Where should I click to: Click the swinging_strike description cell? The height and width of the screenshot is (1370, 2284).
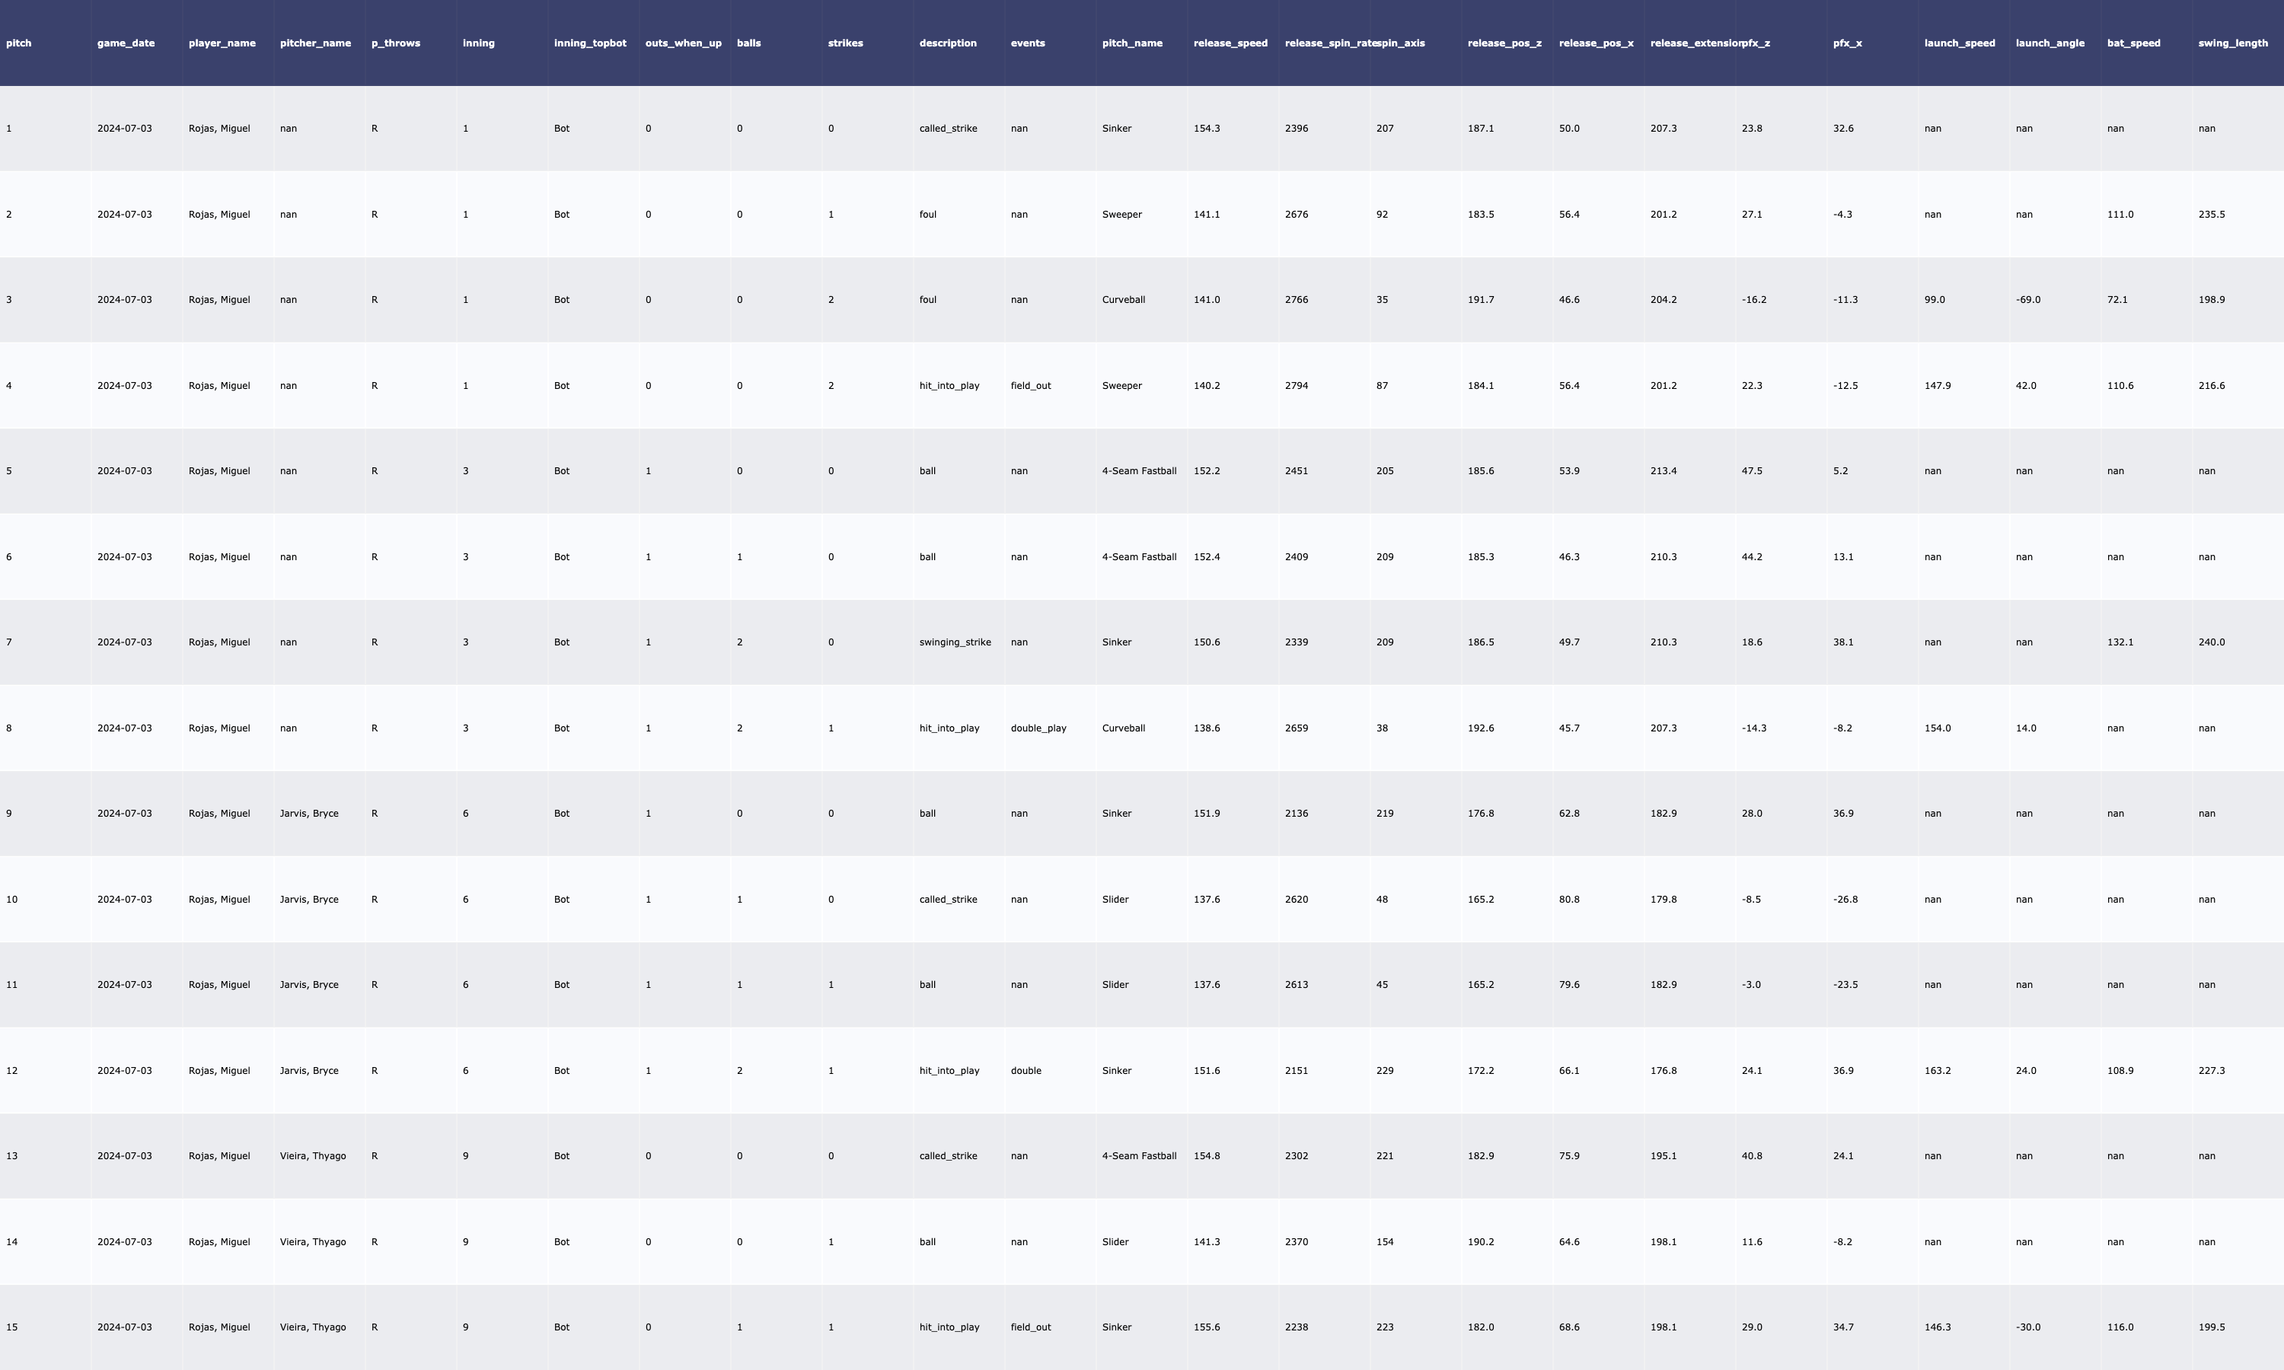955,642
